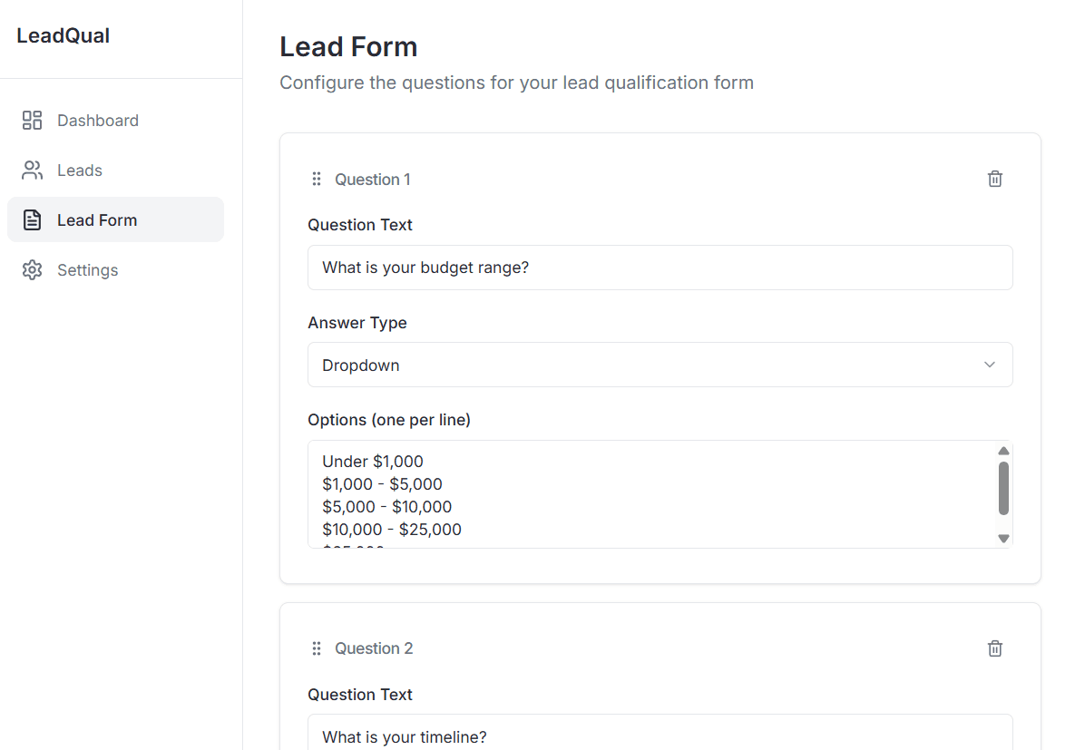Select the Lead Form nav item

(97, 220)
